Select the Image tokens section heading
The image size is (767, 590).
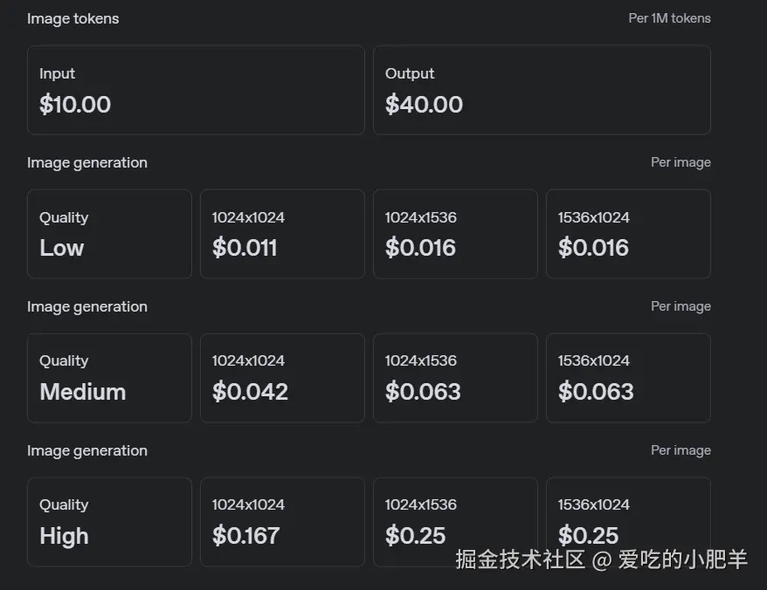point(73,18)
